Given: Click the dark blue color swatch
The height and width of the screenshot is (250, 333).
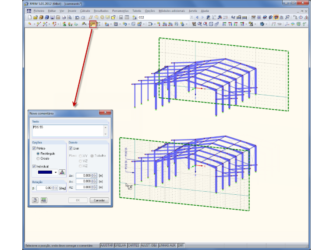Looking at the screenshot, I should [45, 172].
